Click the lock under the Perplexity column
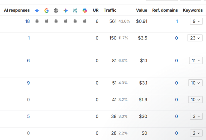This screenshot has width=206, height=140. (75, 21)
